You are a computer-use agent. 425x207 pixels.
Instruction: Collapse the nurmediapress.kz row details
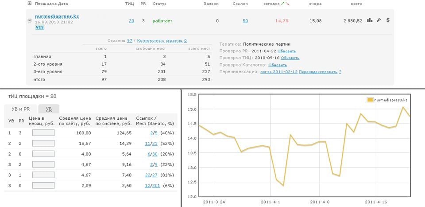(30, 20)
